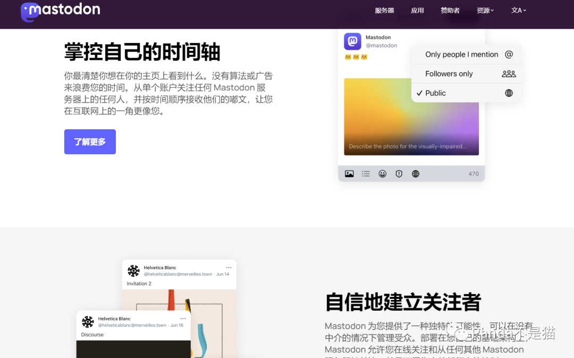Screen dimensions: 574x358
Task: Click the @ mention icon
Action: pyautogui.click(x=509, y=55)
